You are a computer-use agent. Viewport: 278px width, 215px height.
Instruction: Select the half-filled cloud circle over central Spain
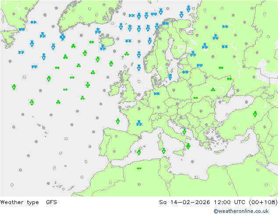pyautogui.click(x=116, y=136)
